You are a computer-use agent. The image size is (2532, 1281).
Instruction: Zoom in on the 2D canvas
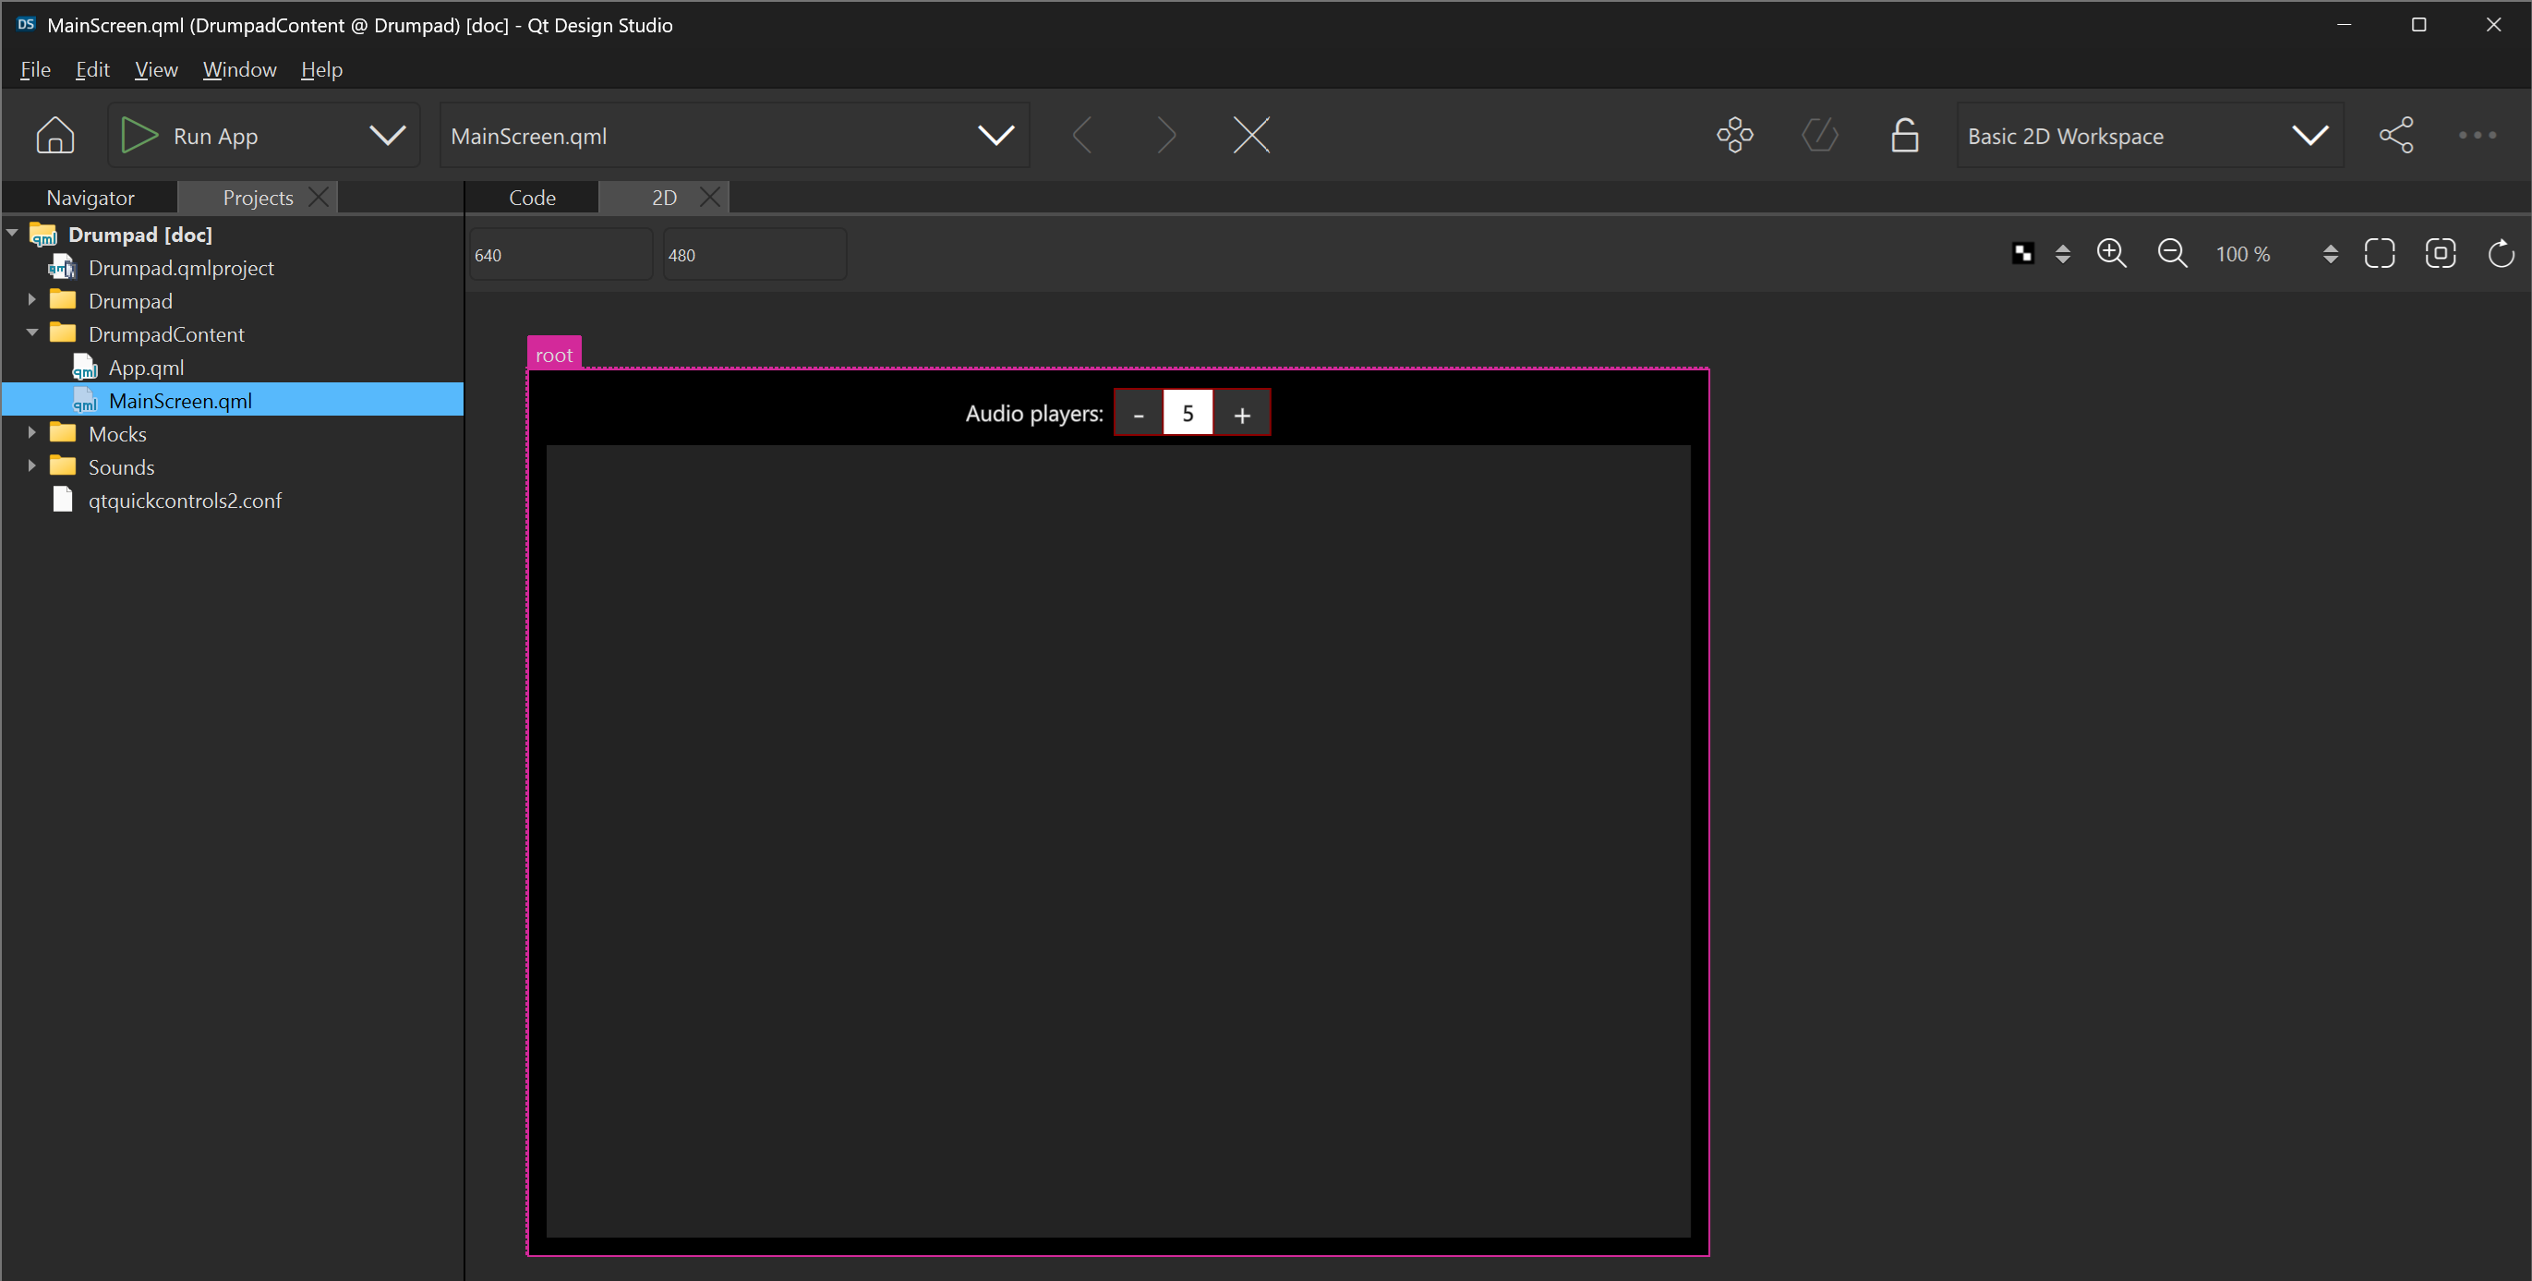point(2112,254)
